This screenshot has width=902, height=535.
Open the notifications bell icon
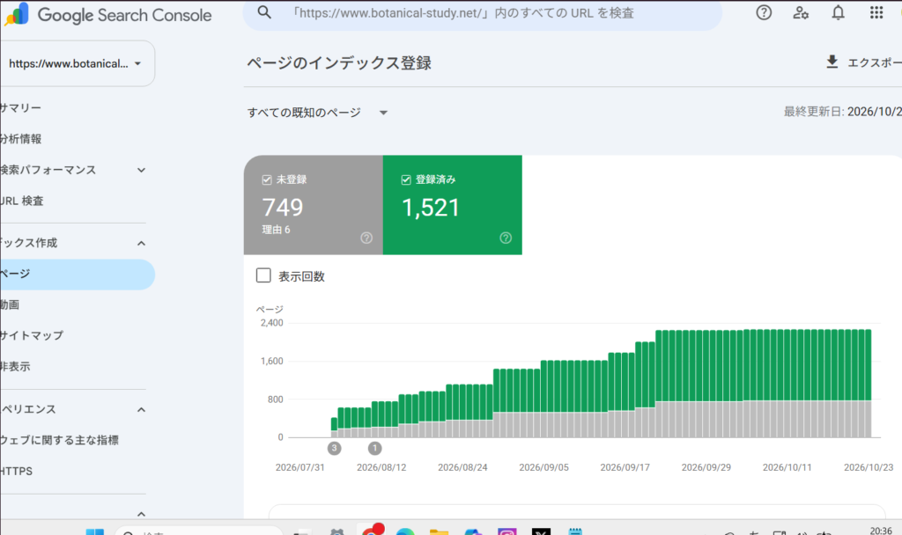[839, 12]
